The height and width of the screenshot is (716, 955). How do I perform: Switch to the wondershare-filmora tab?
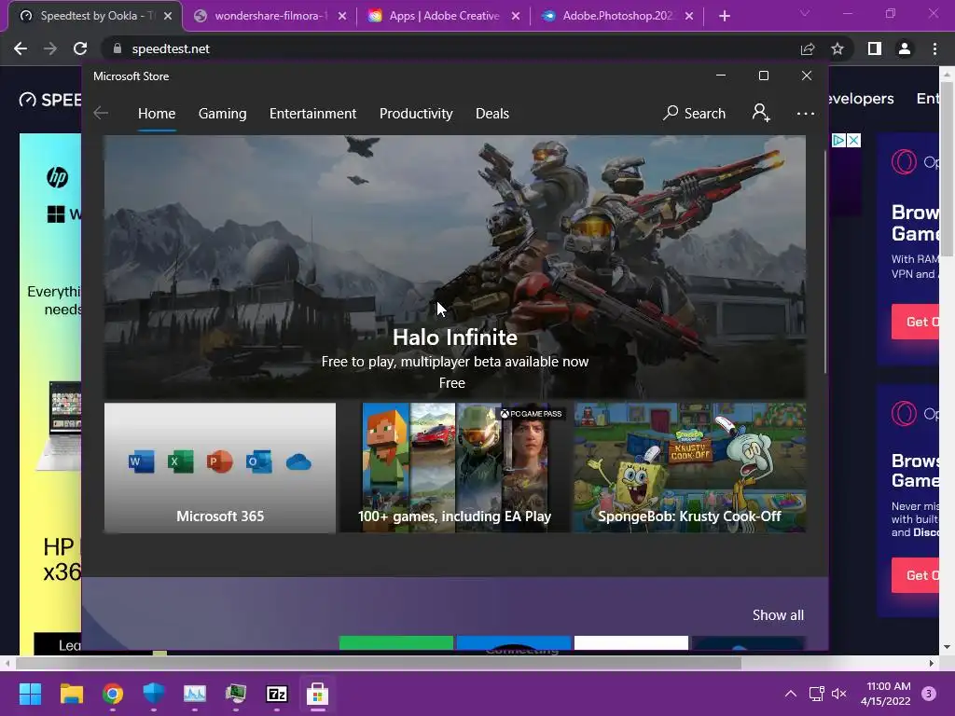268,16
